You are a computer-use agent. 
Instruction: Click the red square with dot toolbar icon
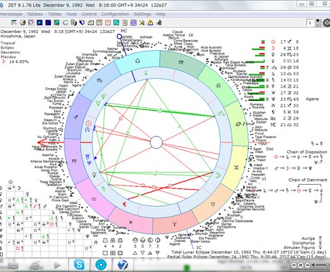pyautogui.click(x=108, y=23)
